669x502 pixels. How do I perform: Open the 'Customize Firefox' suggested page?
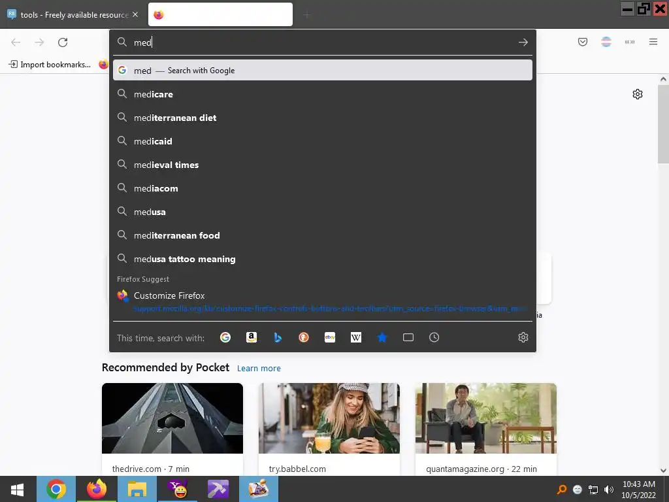(323, 301)
